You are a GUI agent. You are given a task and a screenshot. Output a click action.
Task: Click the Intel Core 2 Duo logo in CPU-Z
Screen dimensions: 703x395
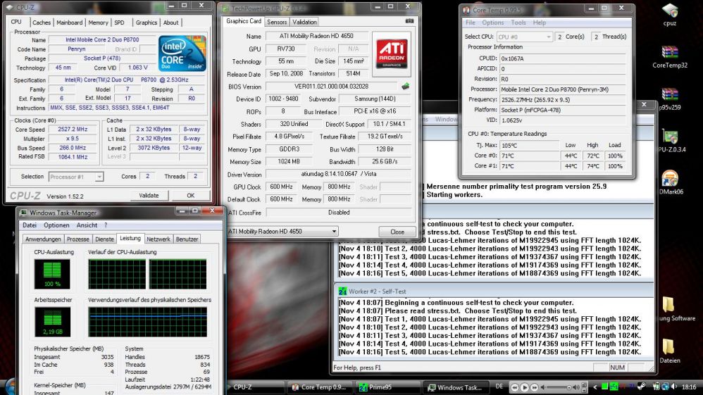(182, 54)
